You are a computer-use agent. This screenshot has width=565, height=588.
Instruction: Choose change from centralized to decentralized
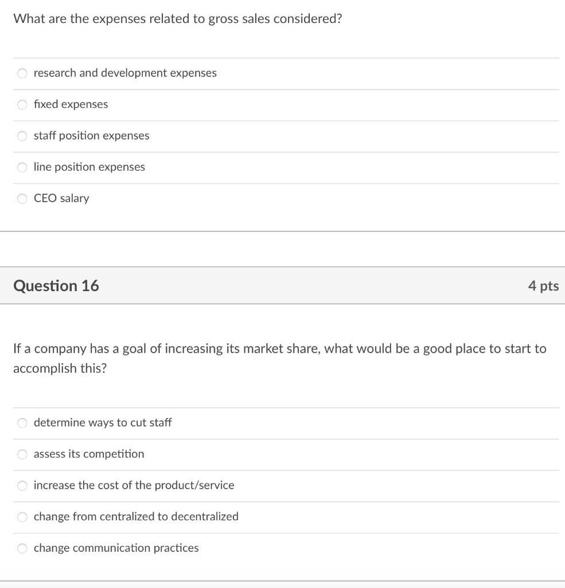pos(22,516)
